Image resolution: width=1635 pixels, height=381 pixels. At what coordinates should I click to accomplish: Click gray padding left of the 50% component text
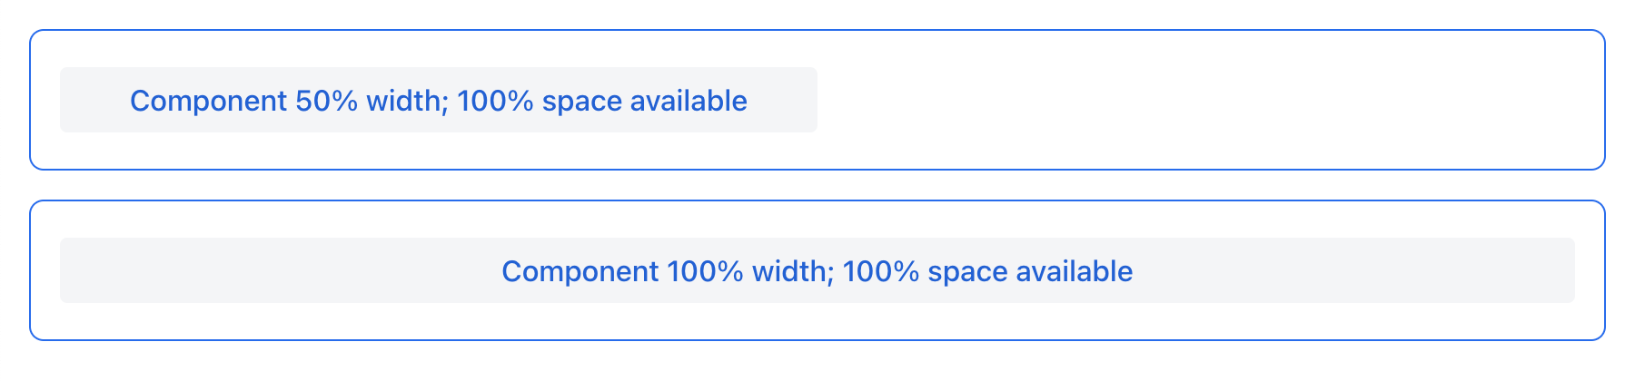[94, 100]
